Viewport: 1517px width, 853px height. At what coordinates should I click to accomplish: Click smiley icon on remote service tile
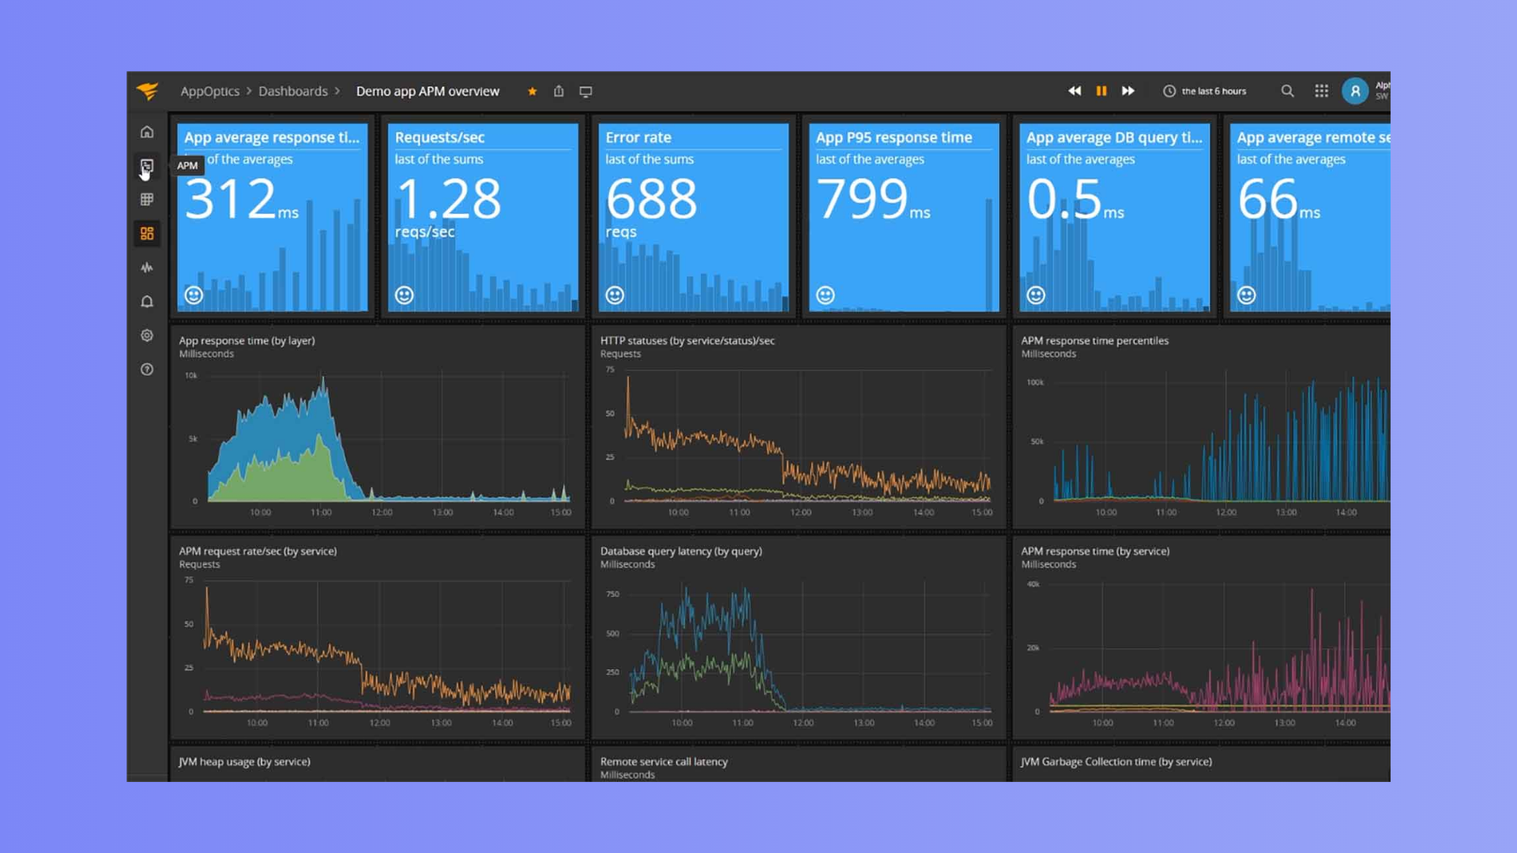point(1247,295)
